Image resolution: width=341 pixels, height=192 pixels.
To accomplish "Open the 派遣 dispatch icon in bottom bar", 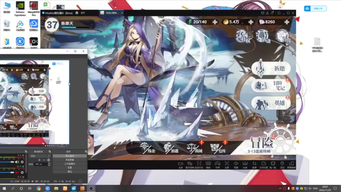I will tap(171, 148).
